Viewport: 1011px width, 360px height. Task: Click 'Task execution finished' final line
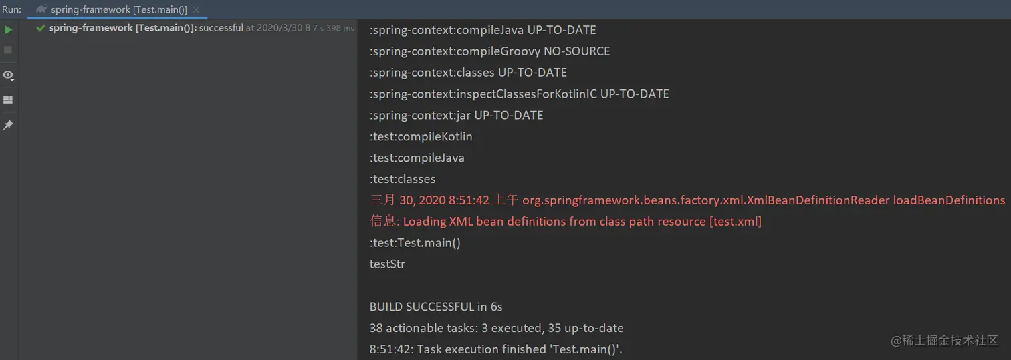(496, 349)
